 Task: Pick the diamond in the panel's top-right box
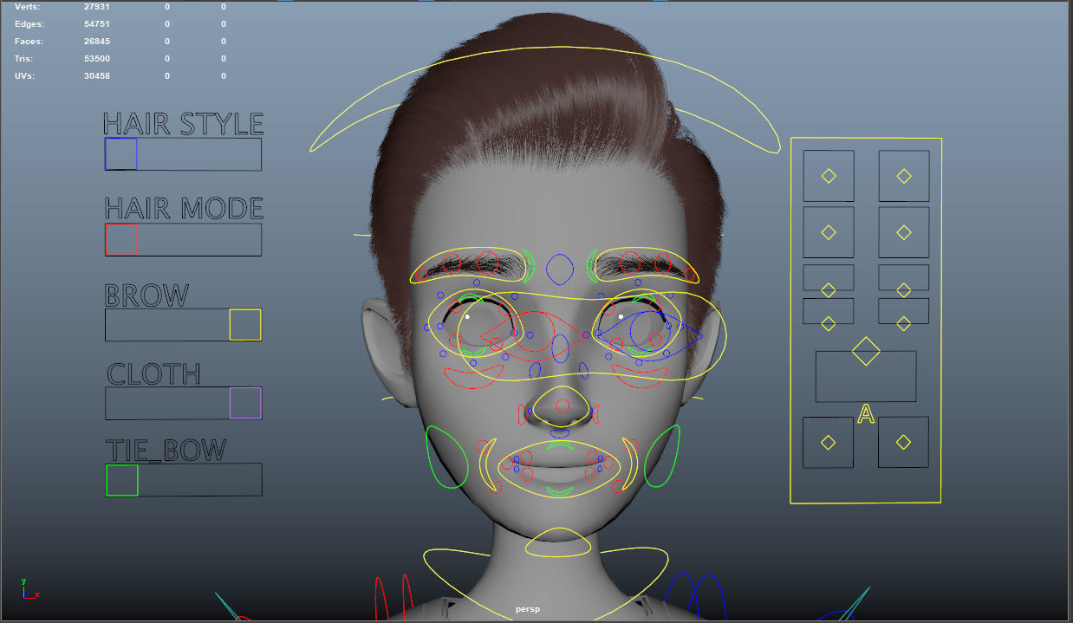[x=904, y=176]
